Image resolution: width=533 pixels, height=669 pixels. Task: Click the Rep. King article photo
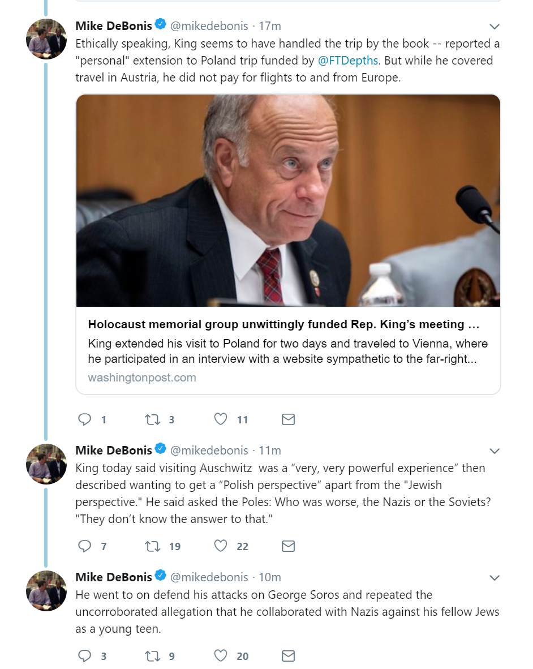[288, 200]
